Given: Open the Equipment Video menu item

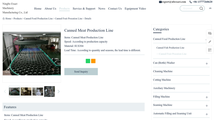Looking at the screenshot, I should point(135,9).
